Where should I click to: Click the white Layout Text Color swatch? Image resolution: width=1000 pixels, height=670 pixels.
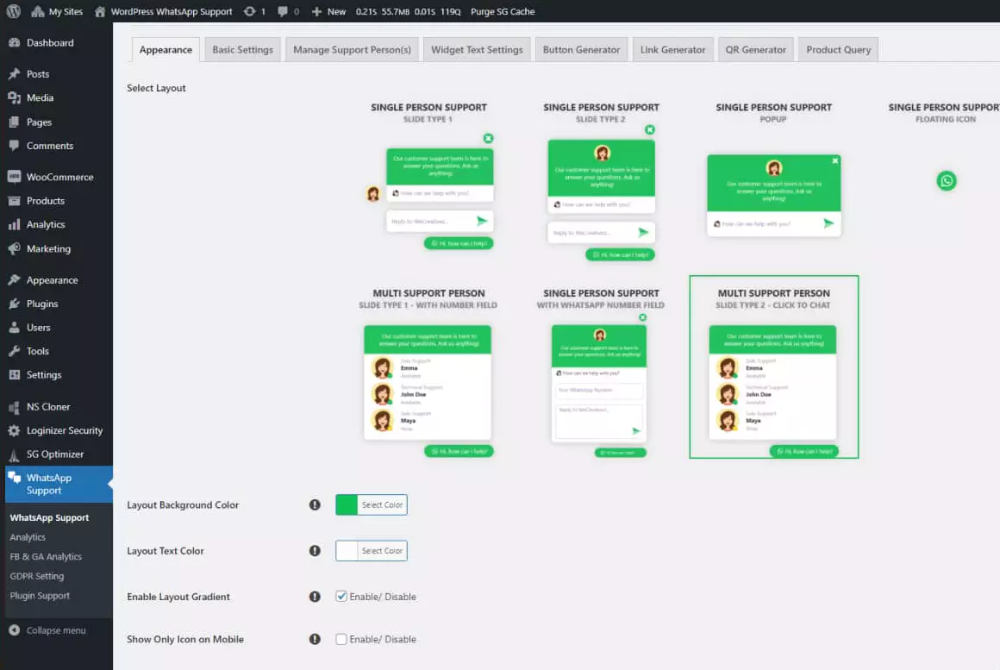pyautogui.click(x=347, y=551)
